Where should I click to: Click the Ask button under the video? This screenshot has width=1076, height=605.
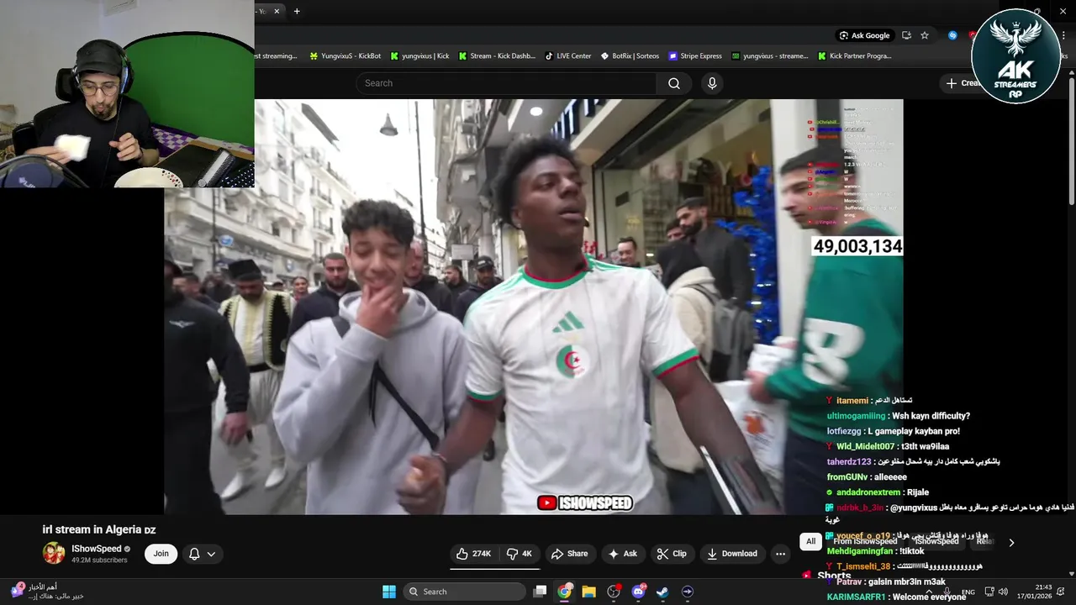pyautogui.click(x=623, y=554)
